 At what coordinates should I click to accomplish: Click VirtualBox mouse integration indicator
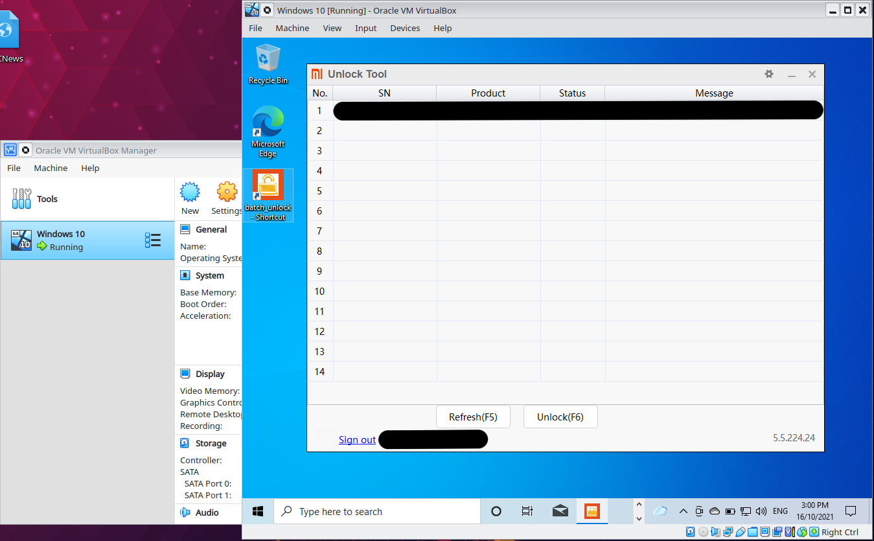coord(802,532)
